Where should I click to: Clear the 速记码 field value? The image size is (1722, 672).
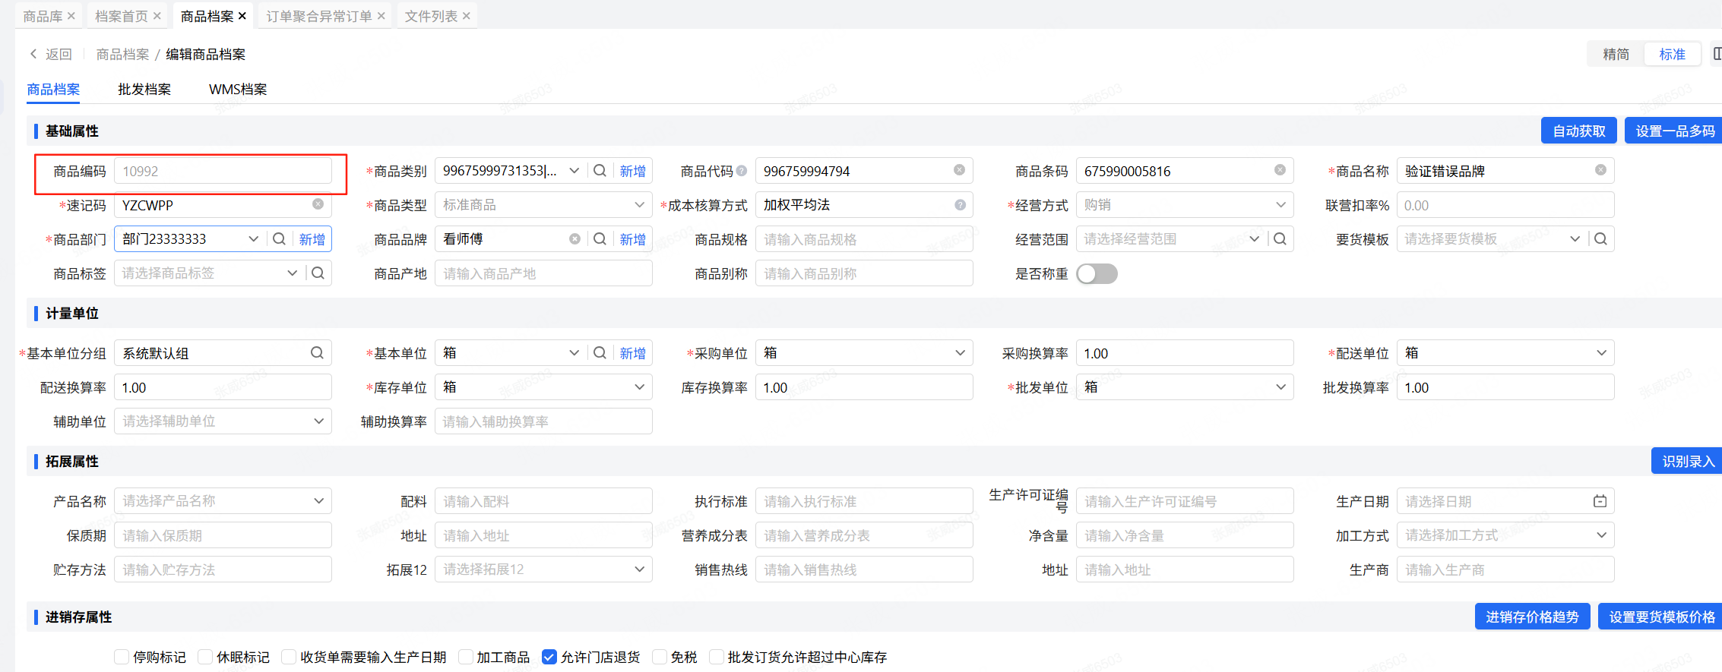click(318, 204)
